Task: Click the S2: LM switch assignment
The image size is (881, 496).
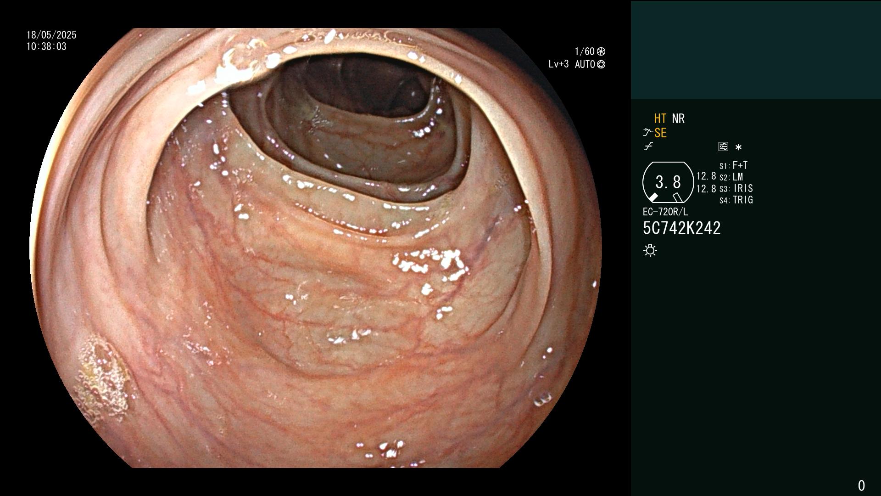Action: 731,177
